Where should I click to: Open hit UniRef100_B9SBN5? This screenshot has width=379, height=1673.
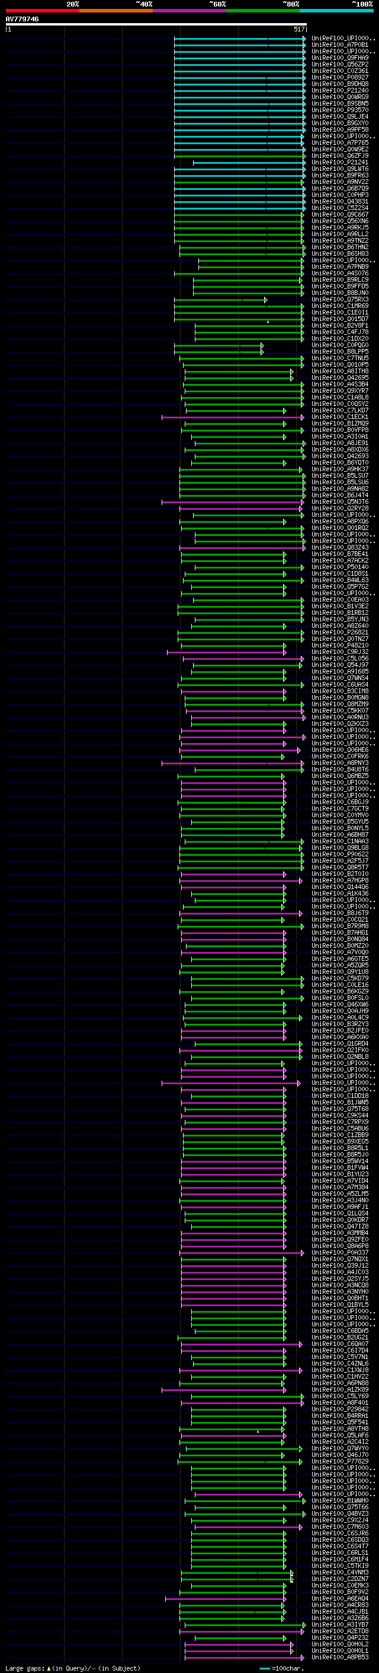tap(339, 103)
